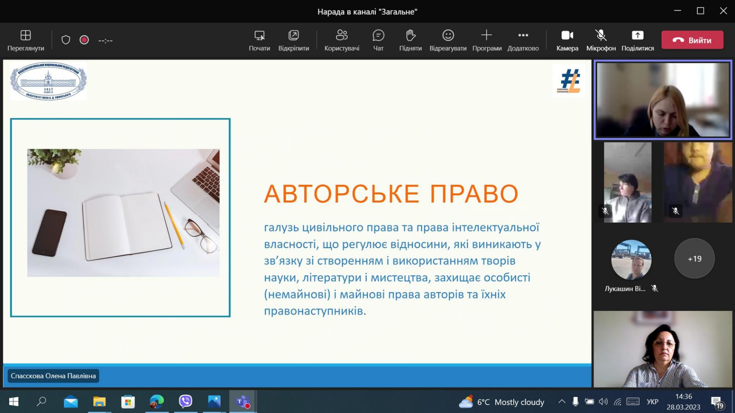The width and height of the screenshot is (735, 413).
Task: Click the shield security icon
Action: click(66, 40)
